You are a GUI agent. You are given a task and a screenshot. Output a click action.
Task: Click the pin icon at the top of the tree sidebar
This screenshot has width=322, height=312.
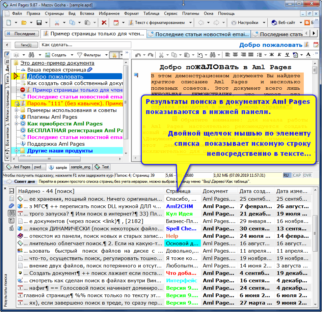[x=7, y=54]
